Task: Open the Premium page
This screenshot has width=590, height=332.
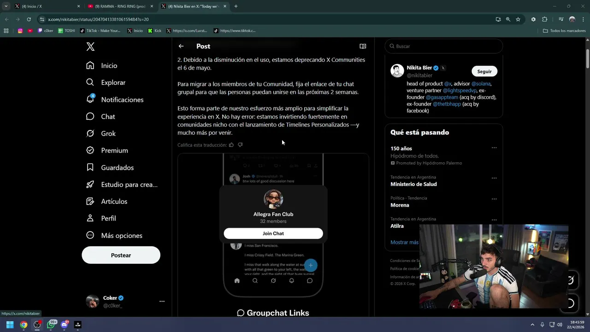Action: click(x=107, y=150)
